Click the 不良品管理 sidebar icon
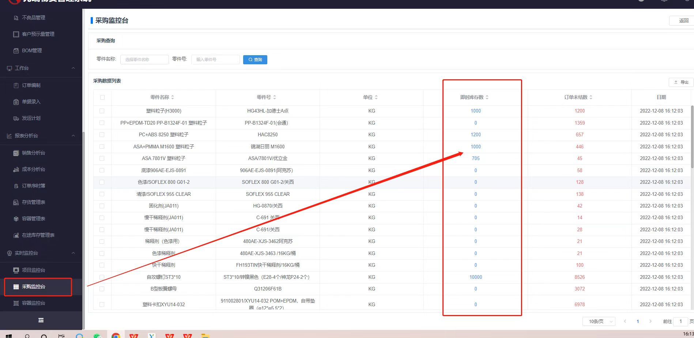 [x=16, y=18]
